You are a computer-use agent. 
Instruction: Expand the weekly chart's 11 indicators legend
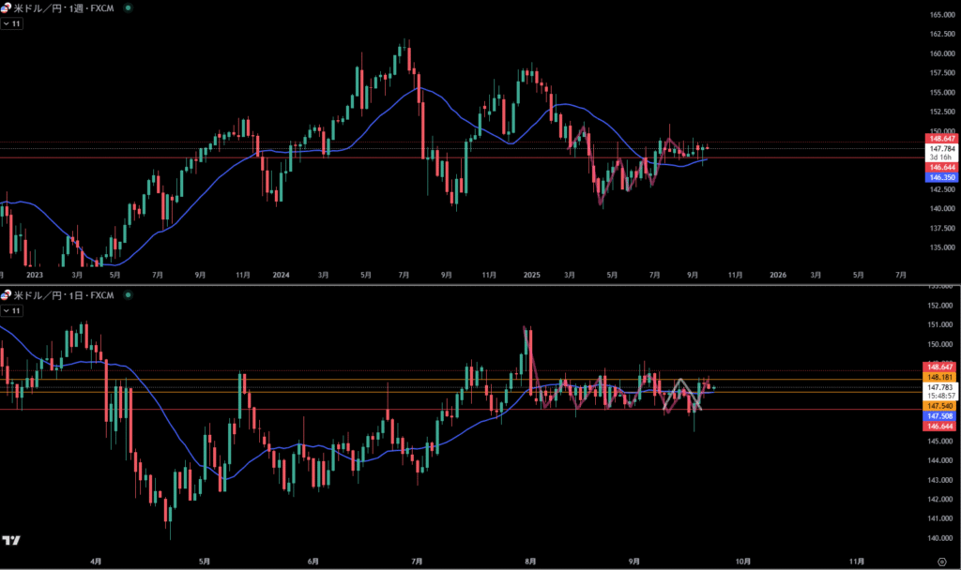pos(12,22)
